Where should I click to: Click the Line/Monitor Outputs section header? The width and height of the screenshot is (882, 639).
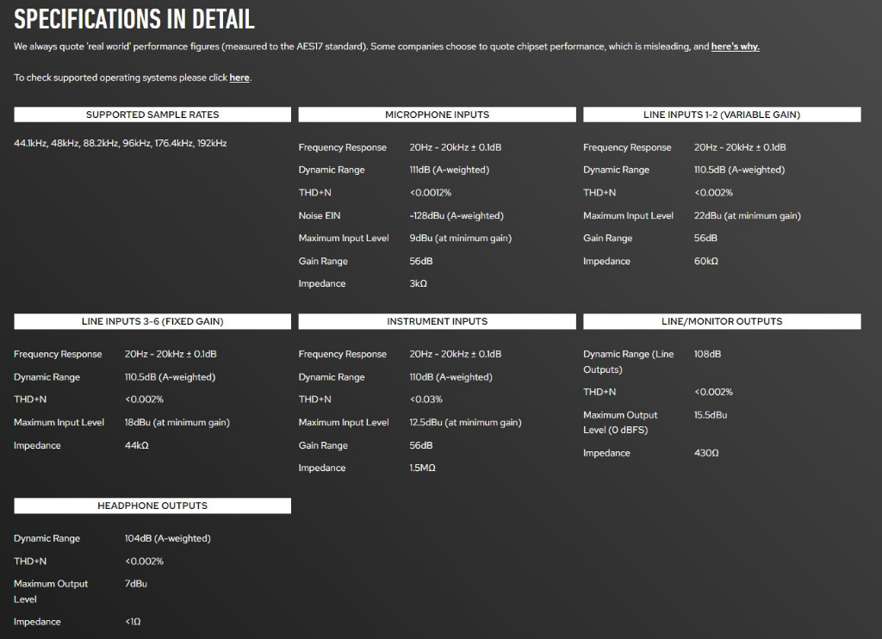(x=722, y=321)
